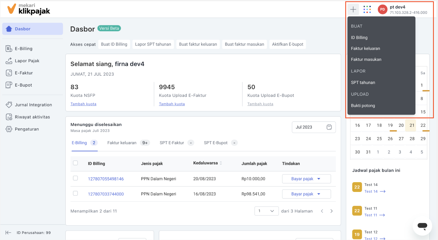
Task: Click the Test 14 schedule link
Action: click(371, 192)
